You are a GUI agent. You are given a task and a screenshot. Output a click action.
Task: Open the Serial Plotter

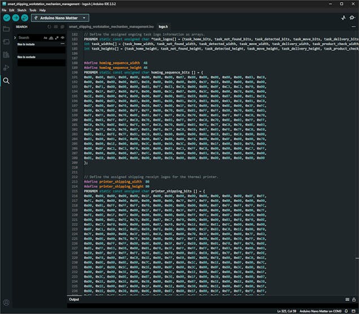(344, 18)
